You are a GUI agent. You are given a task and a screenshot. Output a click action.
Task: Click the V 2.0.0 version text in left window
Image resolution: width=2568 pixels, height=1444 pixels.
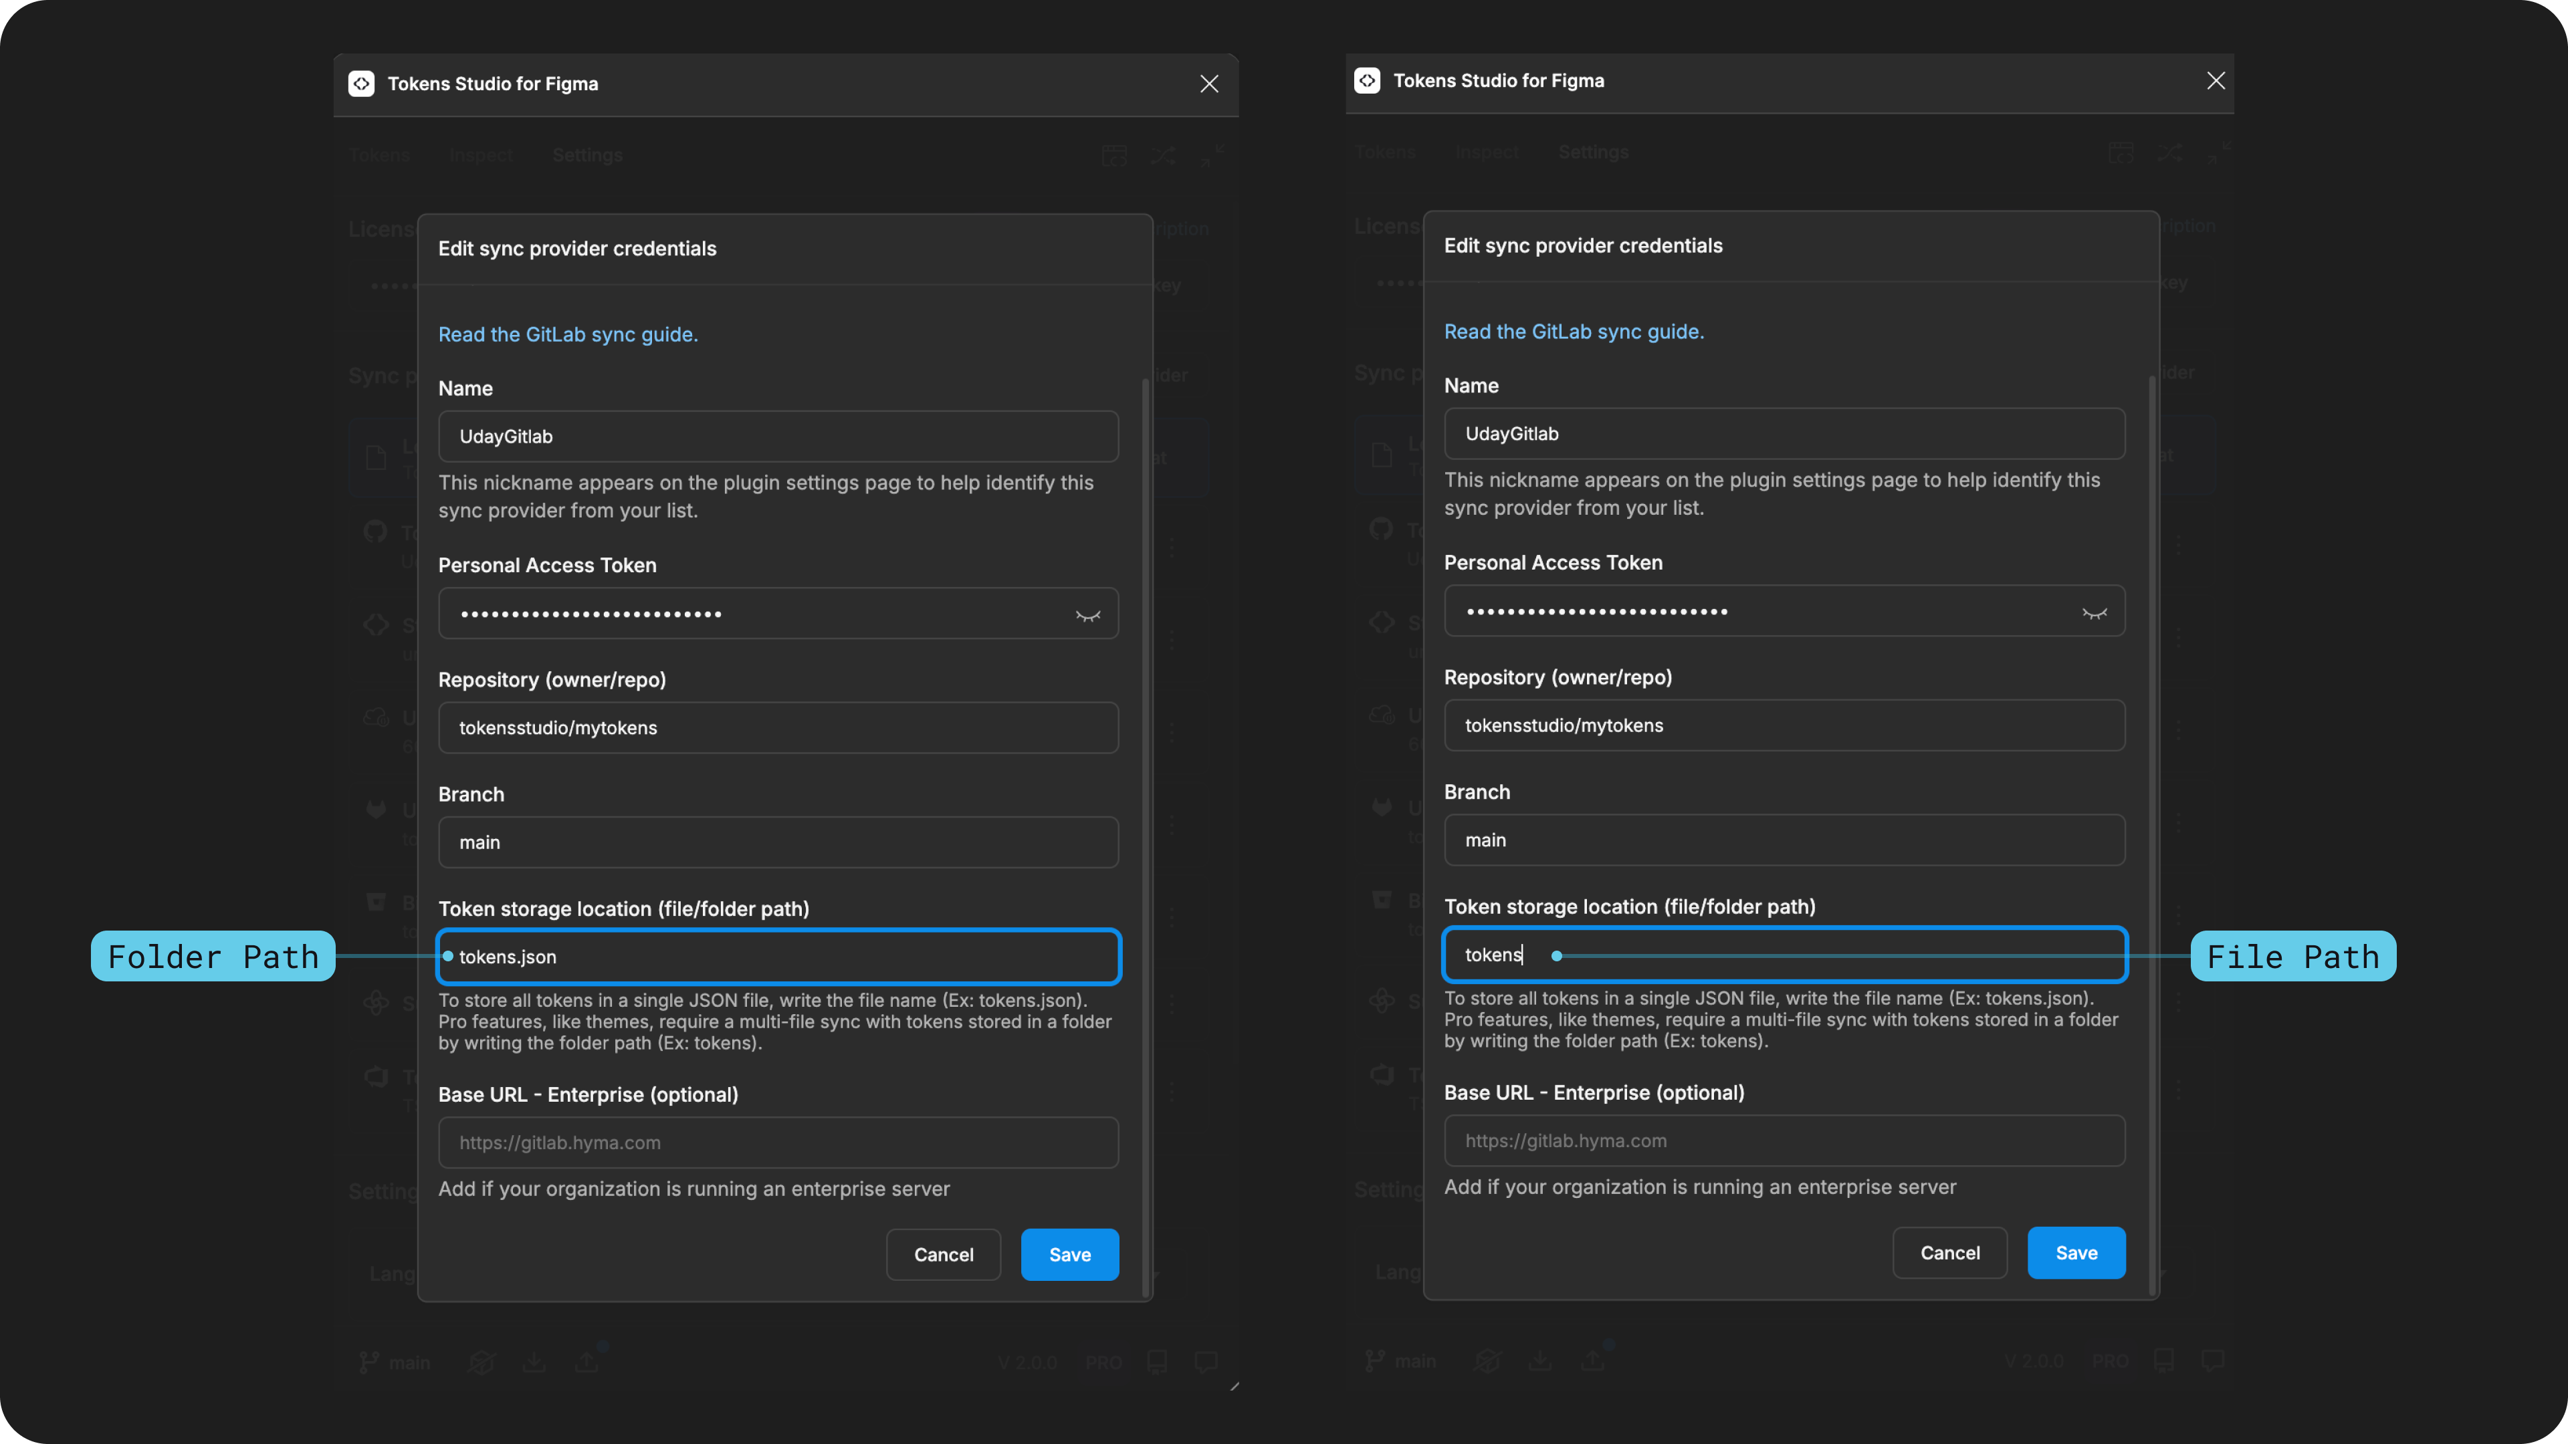coord(1027,1362)
